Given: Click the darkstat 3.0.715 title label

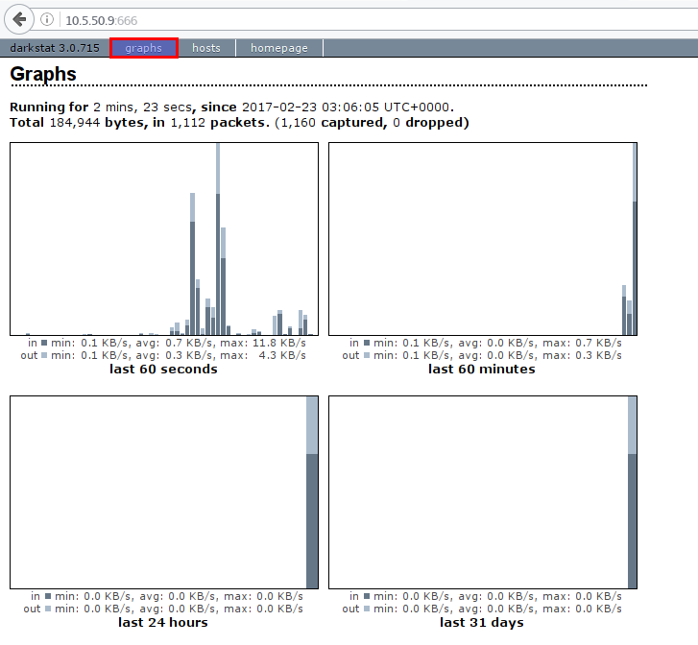Looking at the screenshot, I should point(55,48).
